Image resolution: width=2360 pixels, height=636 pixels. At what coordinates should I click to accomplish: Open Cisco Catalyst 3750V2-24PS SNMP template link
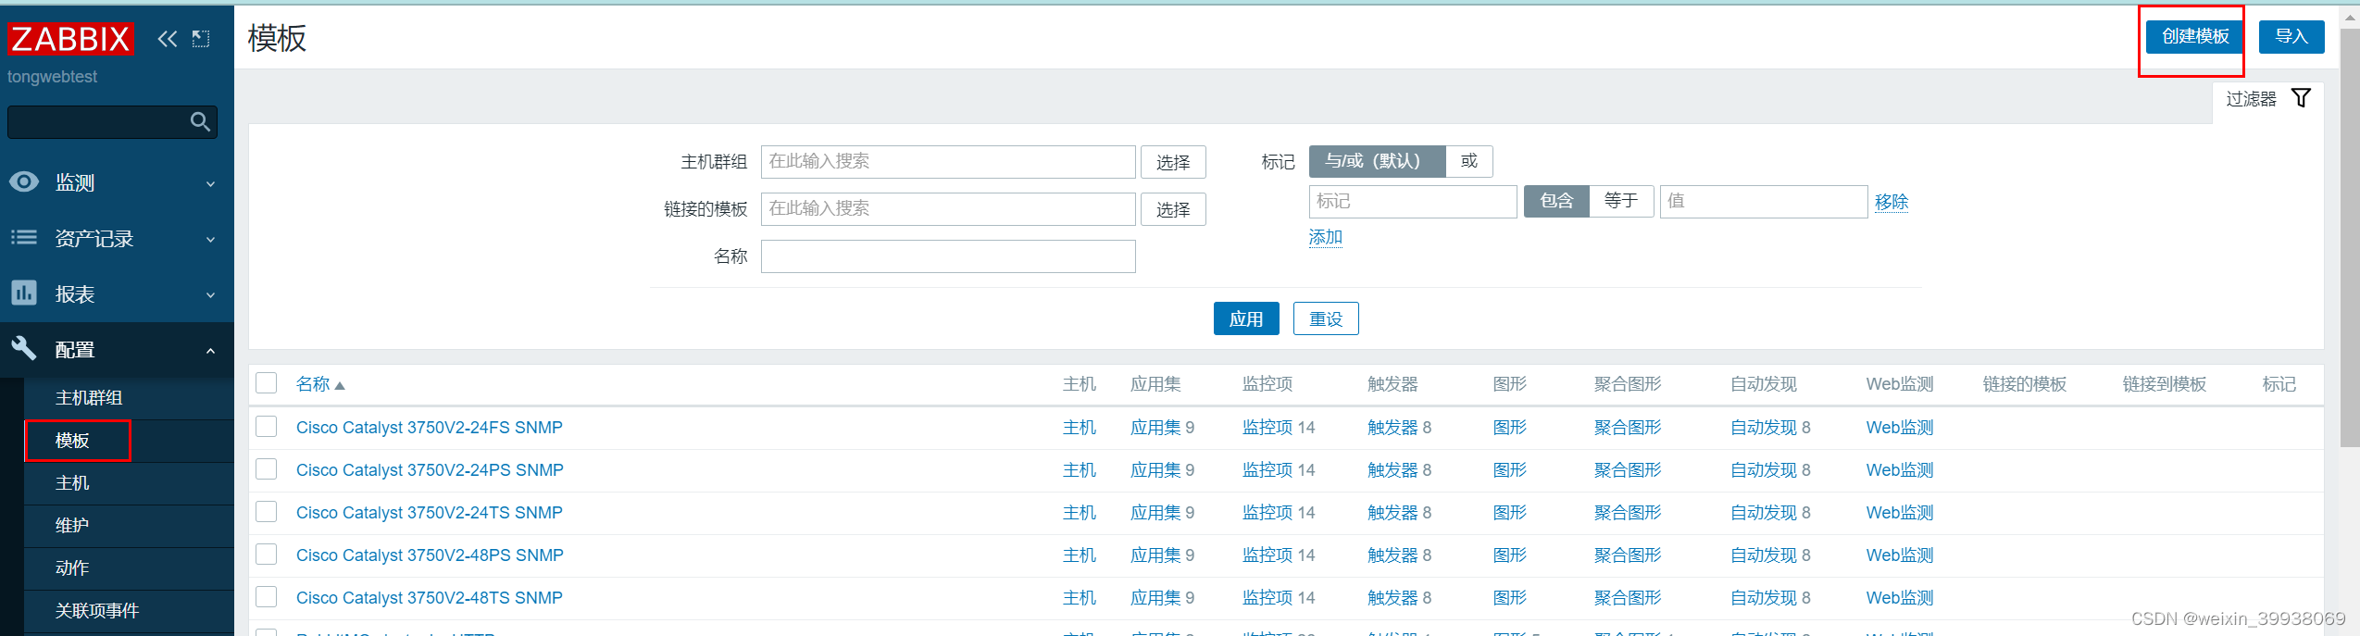coord(430,470)
